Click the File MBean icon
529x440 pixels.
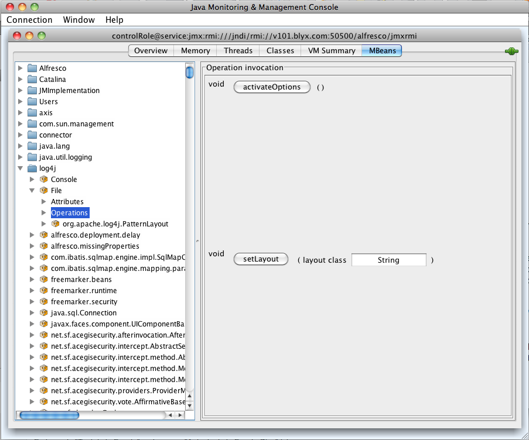point(43,190)
